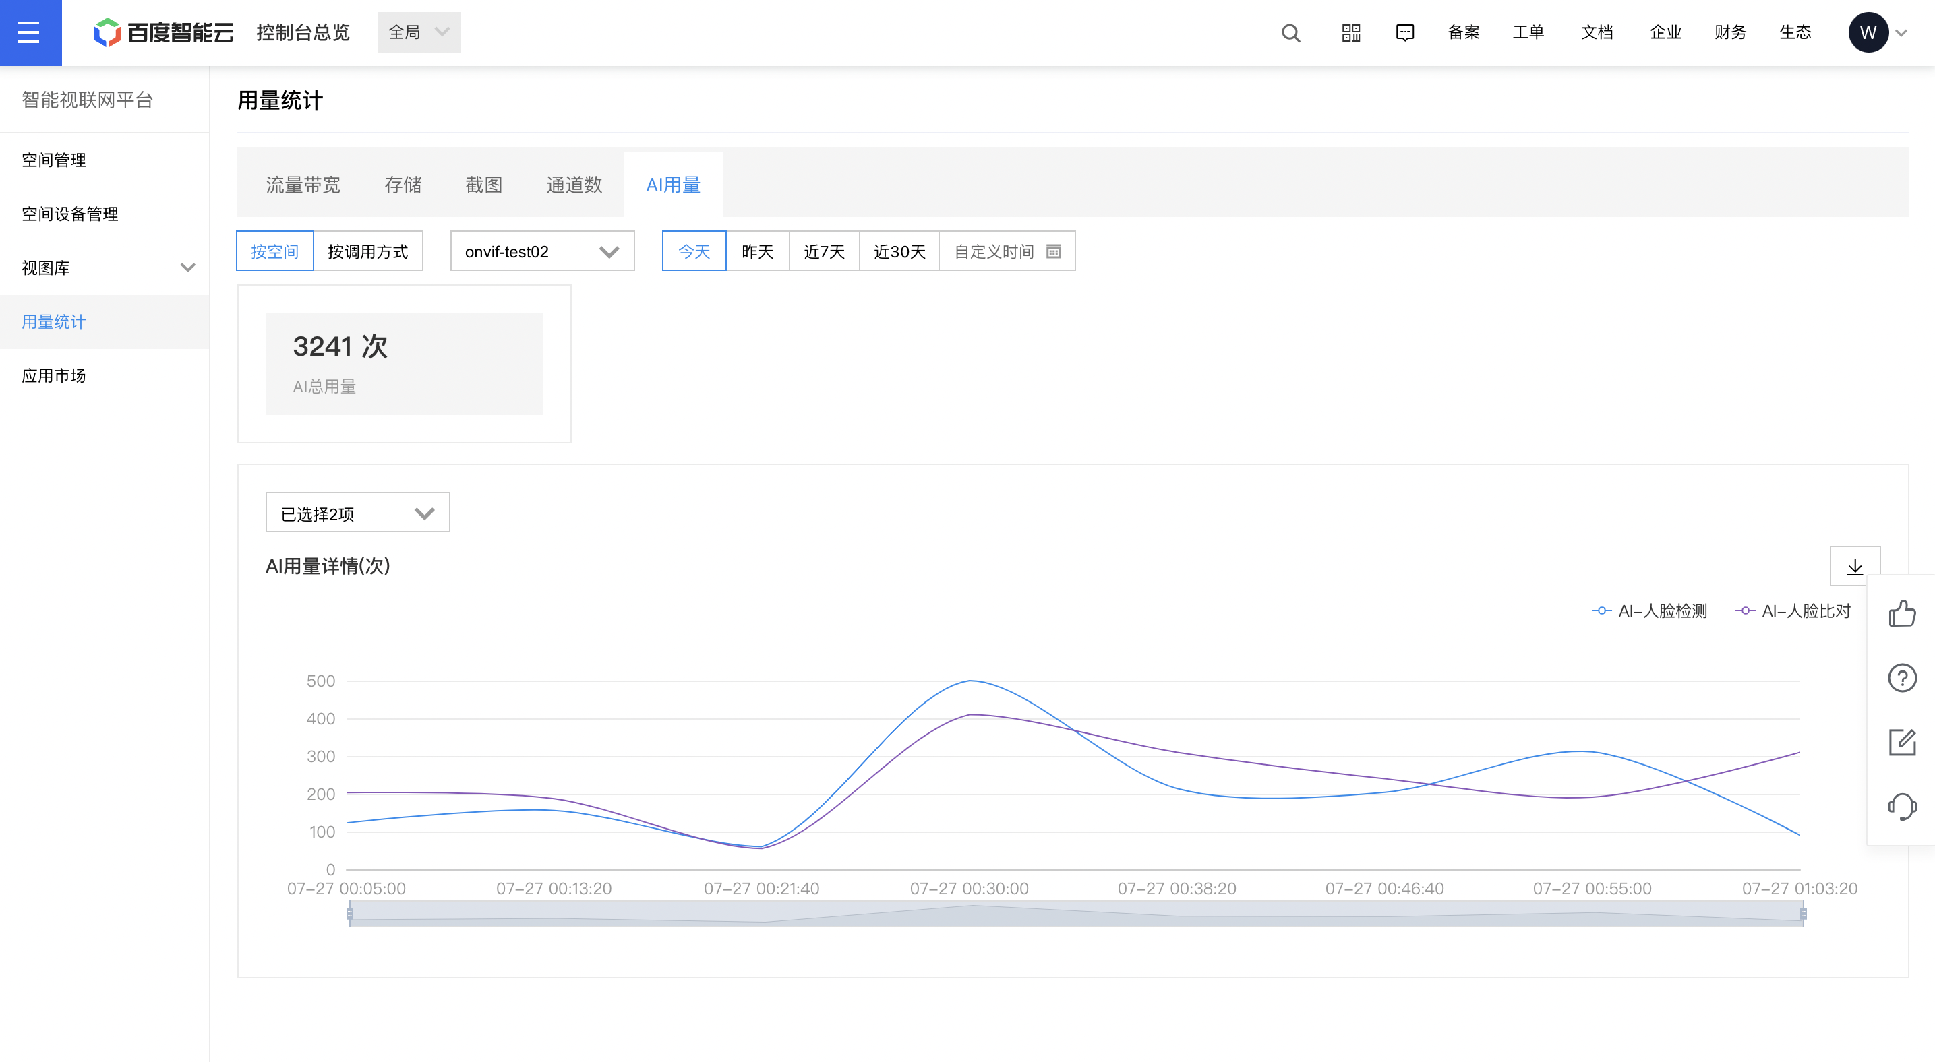Open 空间设备管理 in sidebar

105,214
